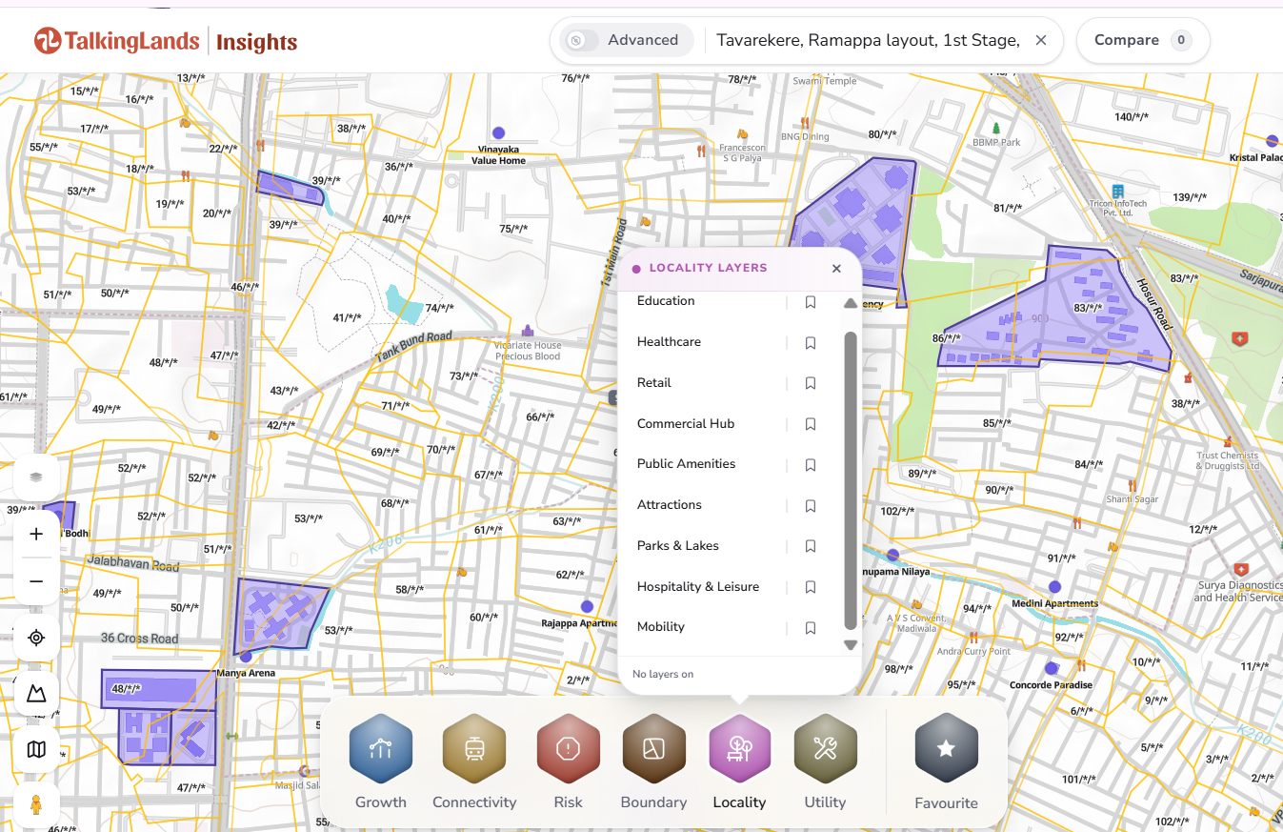The image size is (1283, 832).
Task: Select the Medini Apartments map marker
Action: (x=1054, y=587)
